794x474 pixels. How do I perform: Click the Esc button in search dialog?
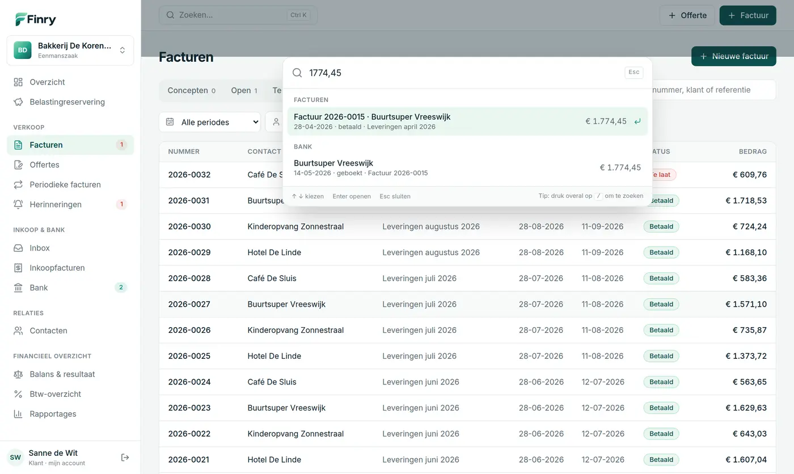[x=634, y=73]
